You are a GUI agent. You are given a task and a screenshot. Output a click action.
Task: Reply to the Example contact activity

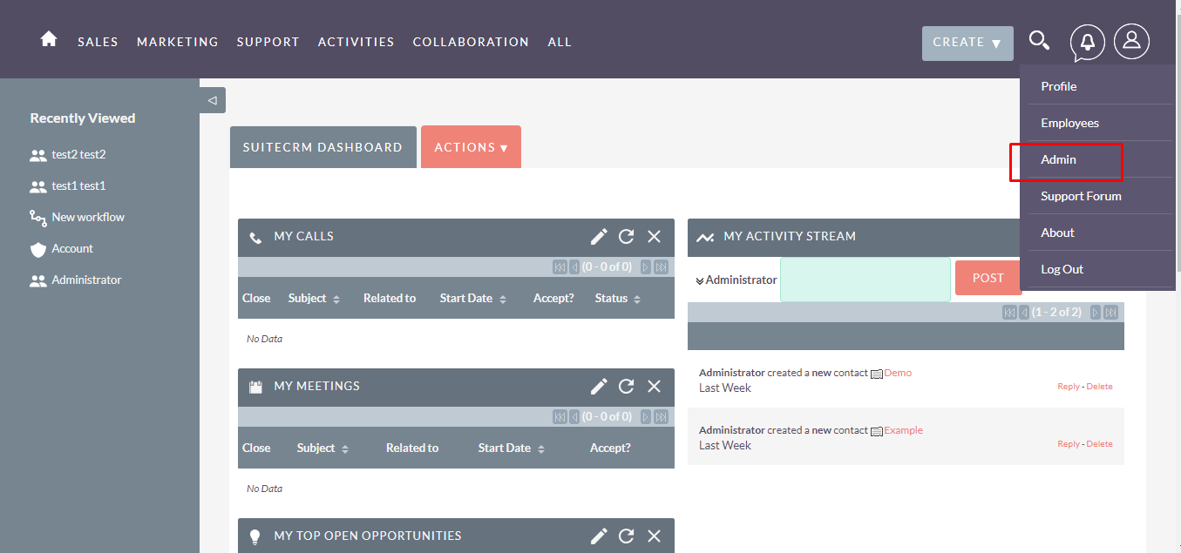pos(1069,444)
